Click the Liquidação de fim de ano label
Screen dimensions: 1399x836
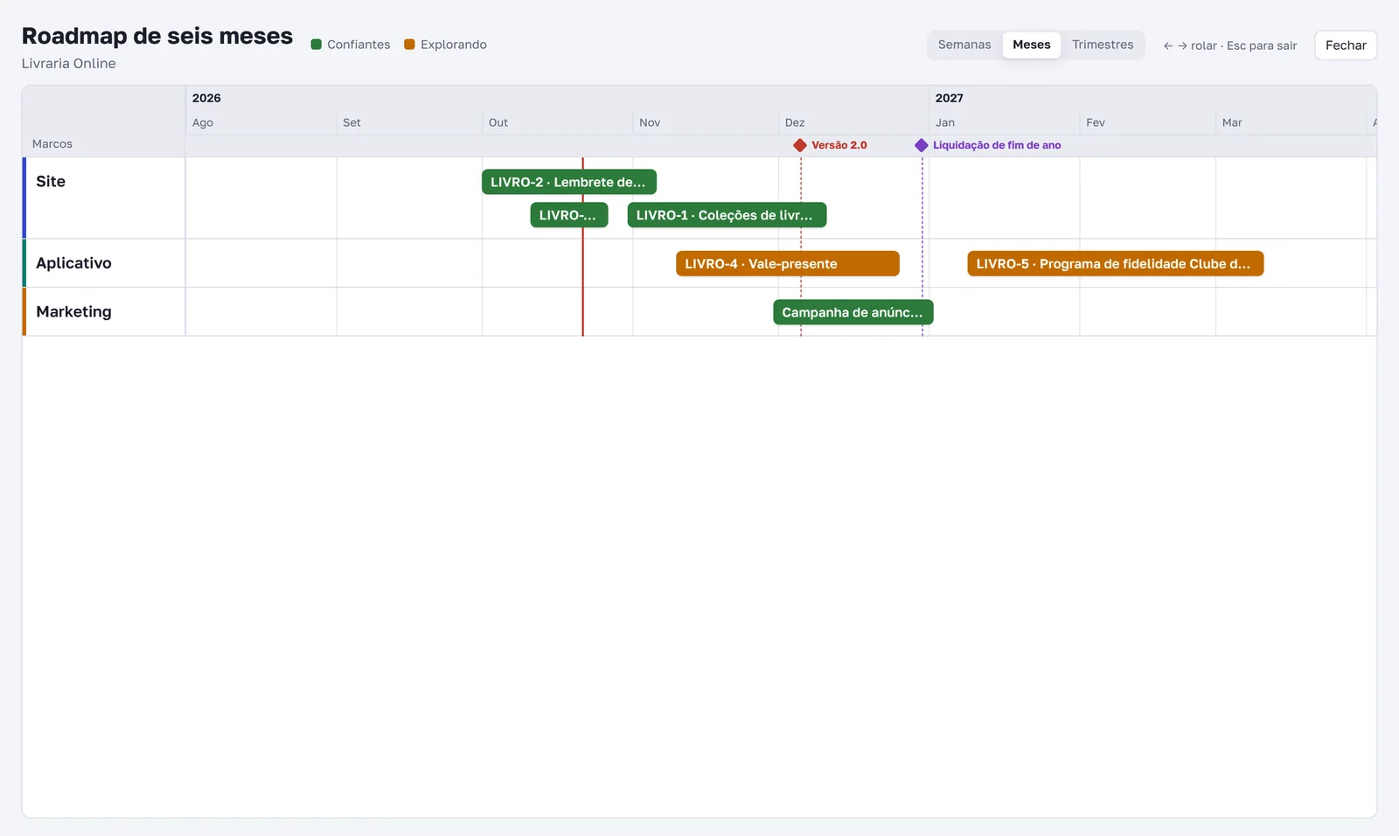coord(997,145)
